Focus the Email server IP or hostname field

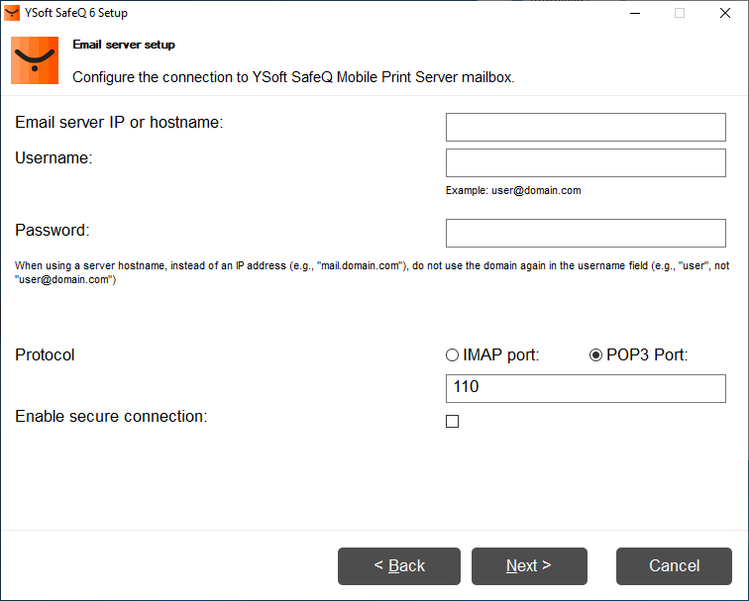coord(586,127)
